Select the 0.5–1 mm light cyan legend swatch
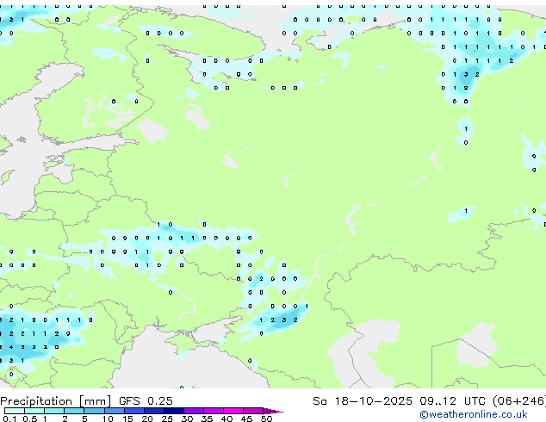 pos(34,411)
